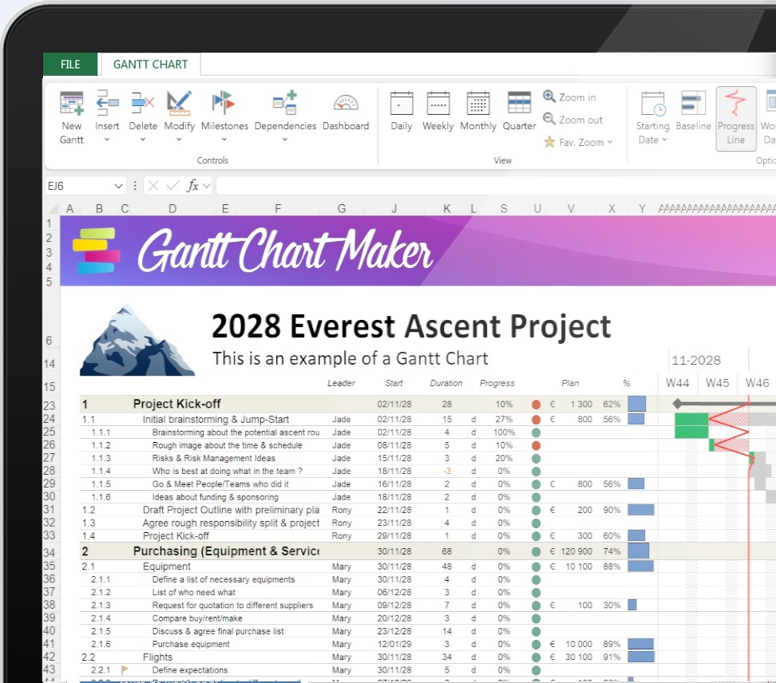
Task: Click the Baseline icon
Action: tap(693, 103)
